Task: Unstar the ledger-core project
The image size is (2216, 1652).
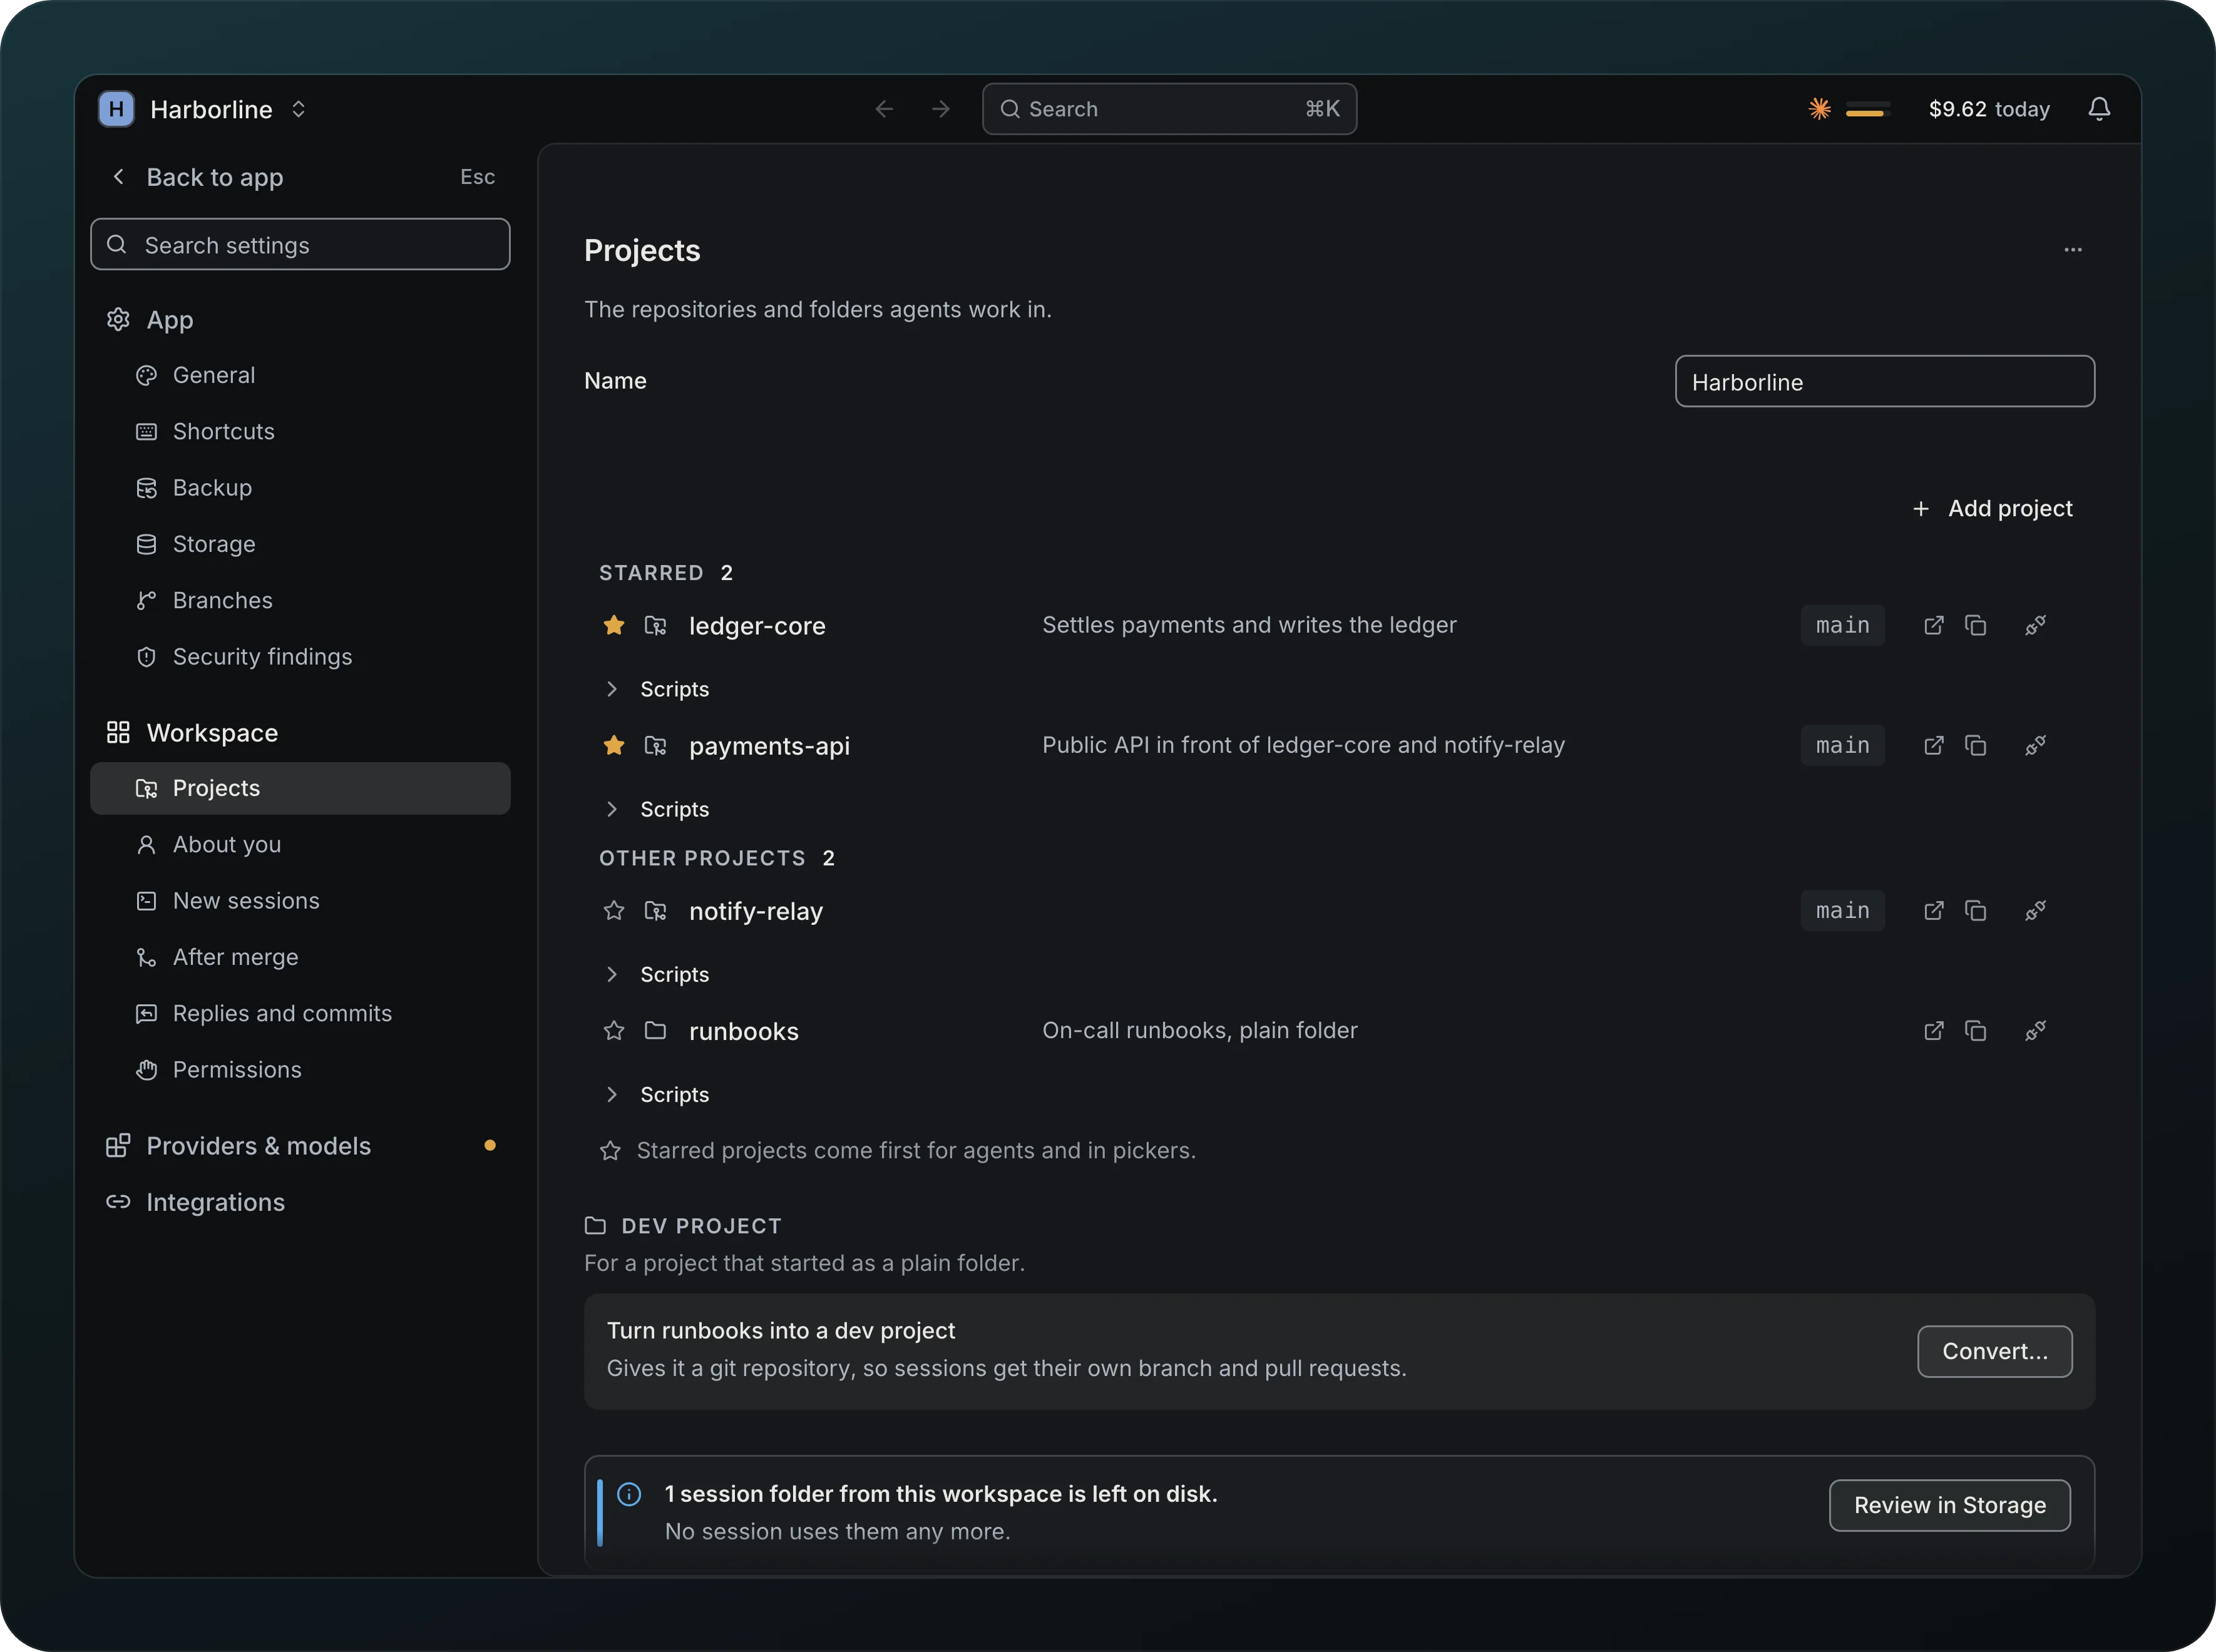Action: coord(614,625)
